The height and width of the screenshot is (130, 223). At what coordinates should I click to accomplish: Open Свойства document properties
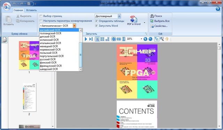click(x=159, y=26)
